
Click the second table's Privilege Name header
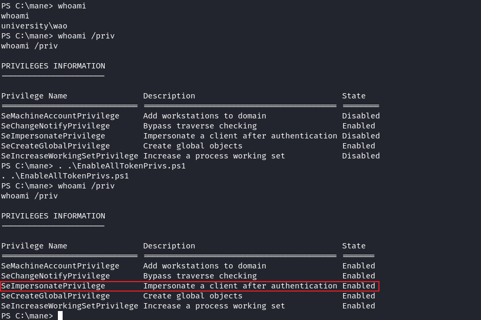point(34,246)
